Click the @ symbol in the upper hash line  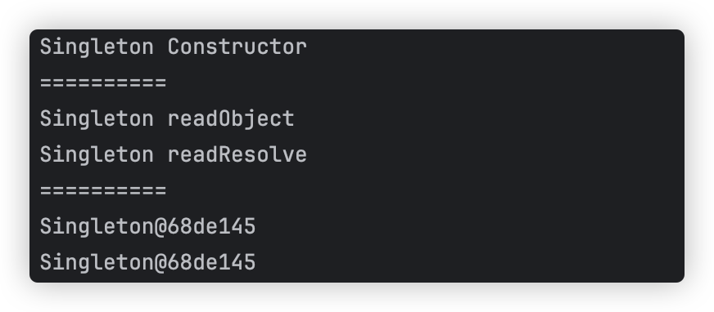click(x=160, y=226)
